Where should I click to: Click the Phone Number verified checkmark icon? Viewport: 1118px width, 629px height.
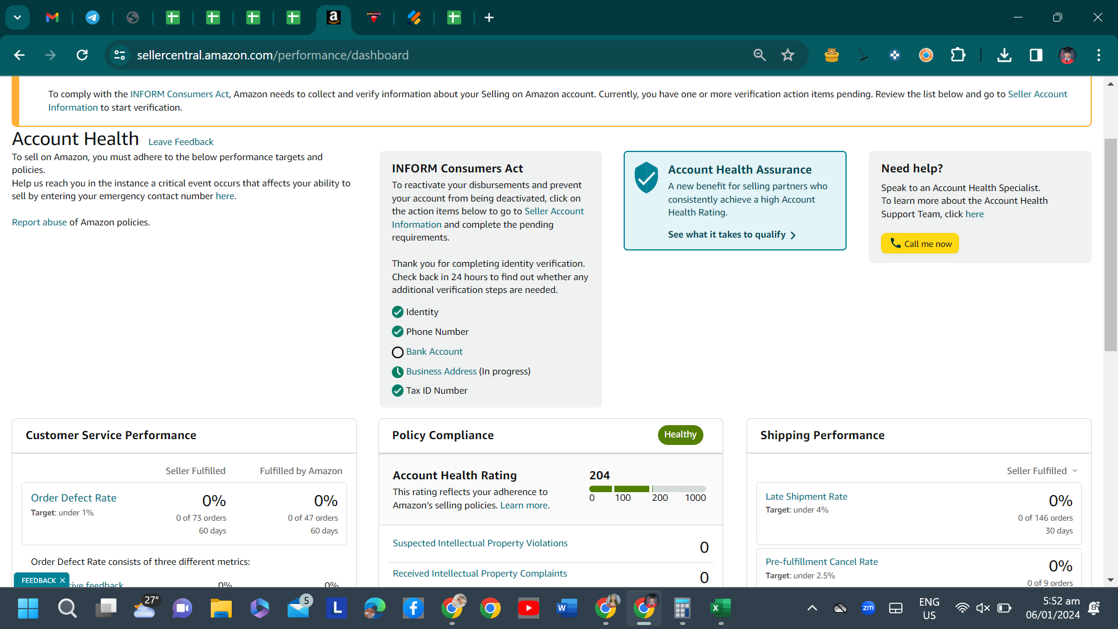tap(398, 332)
